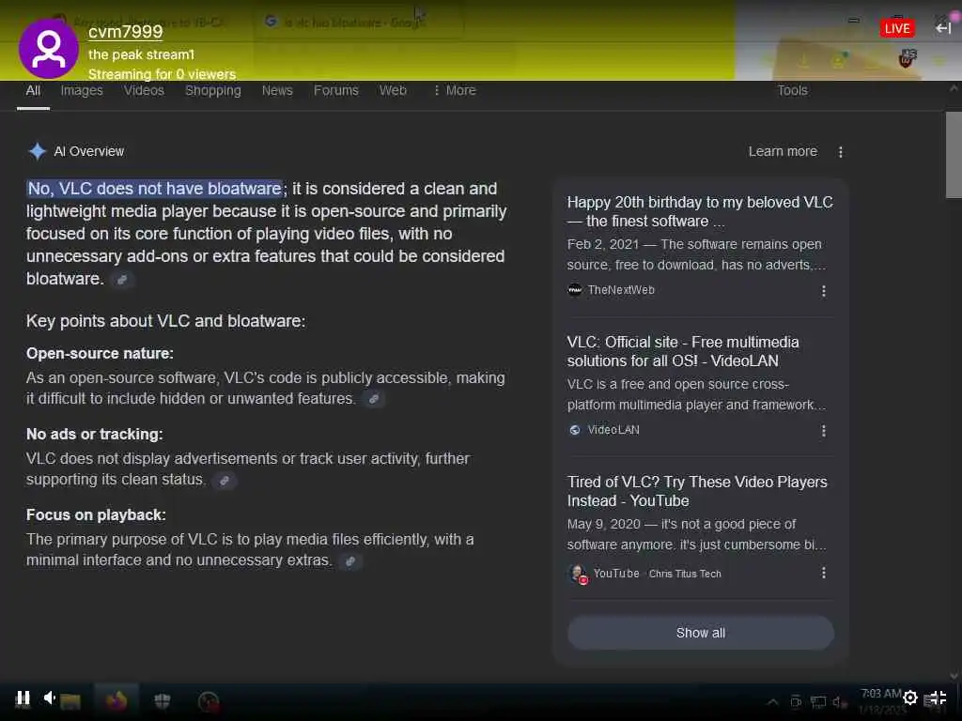
Task: Open the gauge app icon in taskbar
Action: [x=209, y=701]
